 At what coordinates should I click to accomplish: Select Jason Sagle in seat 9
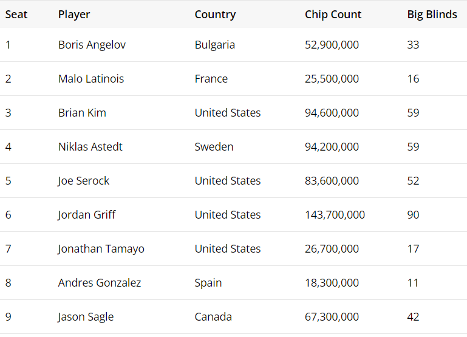pos(86,317)
